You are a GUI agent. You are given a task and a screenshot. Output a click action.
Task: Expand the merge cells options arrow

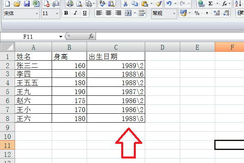pyautogui.click(x=135, y=13)
